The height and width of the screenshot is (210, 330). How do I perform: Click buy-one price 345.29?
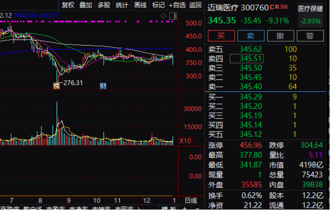pos(251,97)
